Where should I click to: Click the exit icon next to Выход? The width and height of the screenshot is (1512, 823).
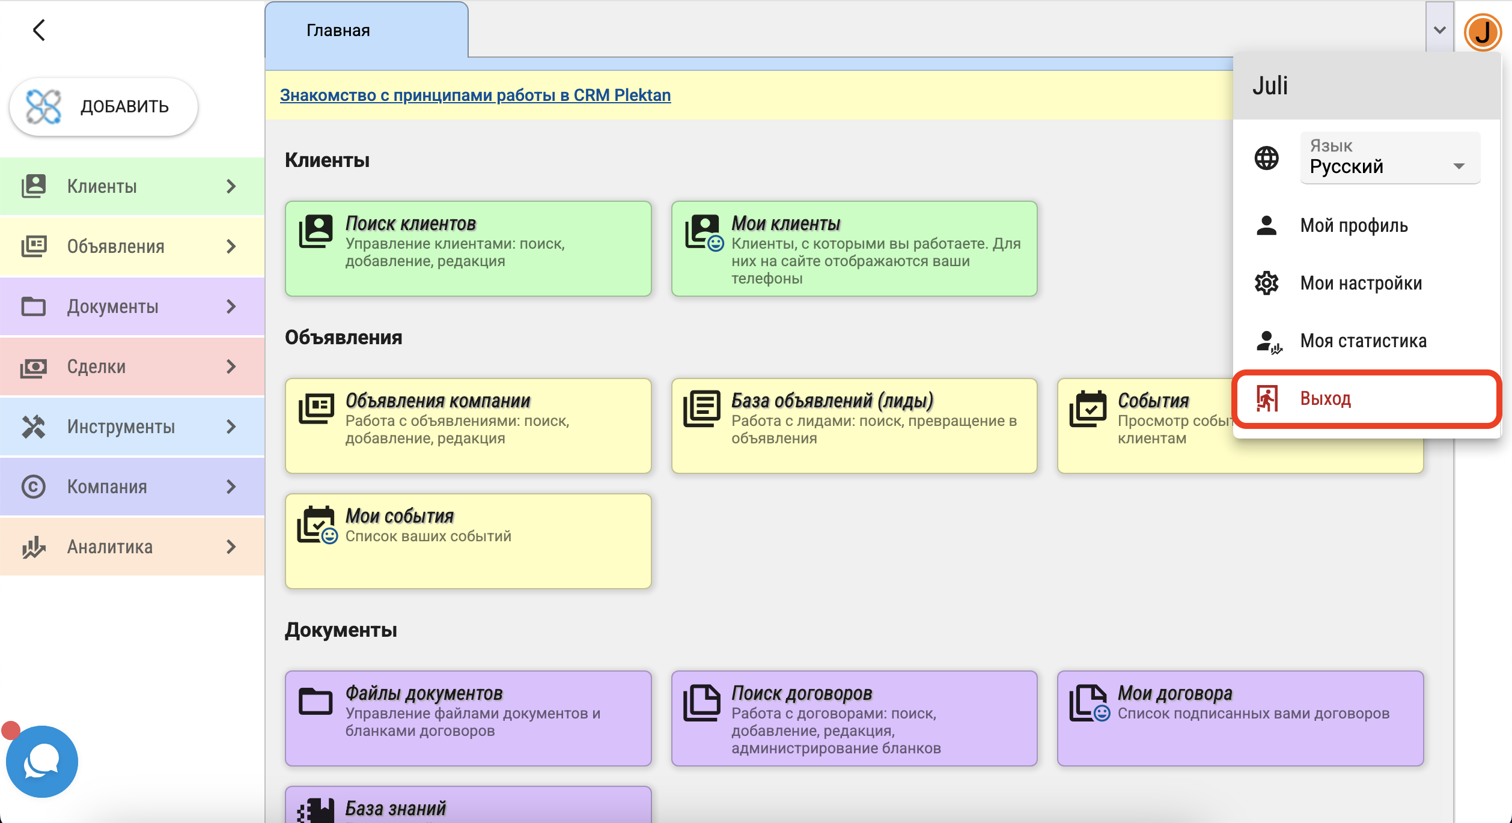coord(1267,399)
